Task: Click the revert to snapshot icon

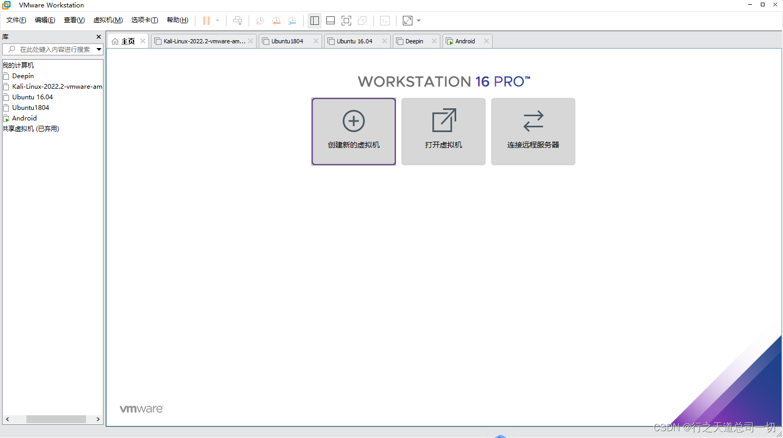Action: (x=276, y=21)
